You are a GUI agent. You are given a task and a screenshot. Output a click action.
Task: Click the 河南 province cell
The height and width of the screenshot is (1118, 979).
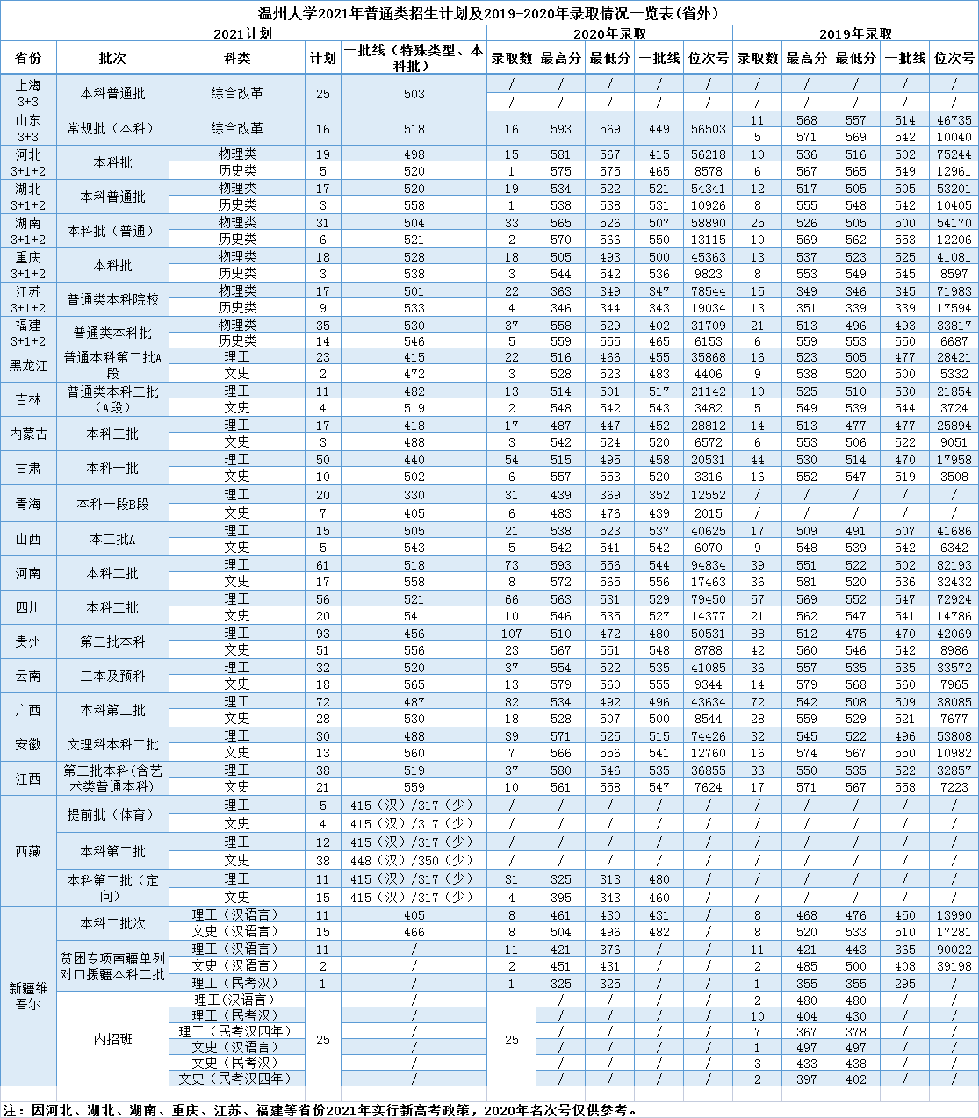point(28,573)
